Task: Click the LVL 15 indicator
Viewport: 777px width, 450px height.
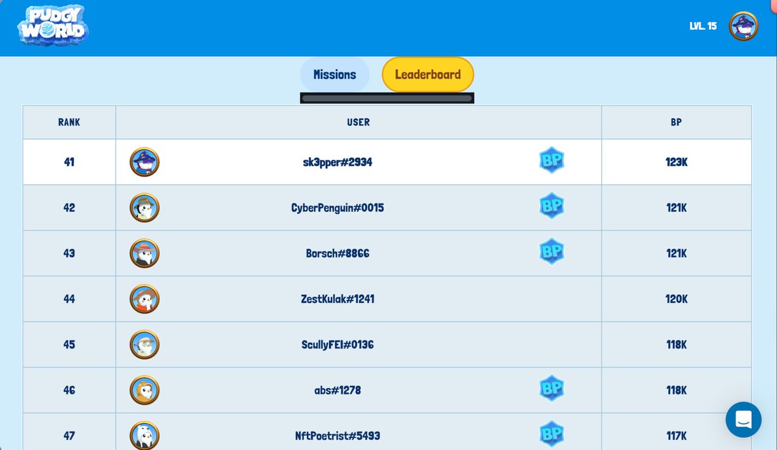Action: pyautogui.click(x=703, y=28)
